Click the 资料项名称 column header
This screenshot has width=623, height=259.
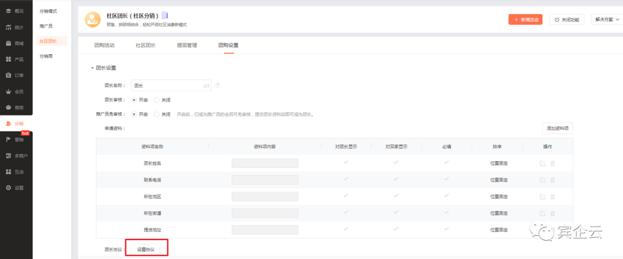click(152, 146)
